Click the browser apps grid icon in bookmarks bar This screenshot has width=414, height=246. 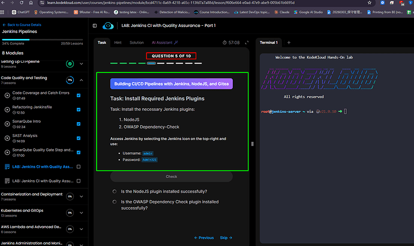(x=2, y=12)
